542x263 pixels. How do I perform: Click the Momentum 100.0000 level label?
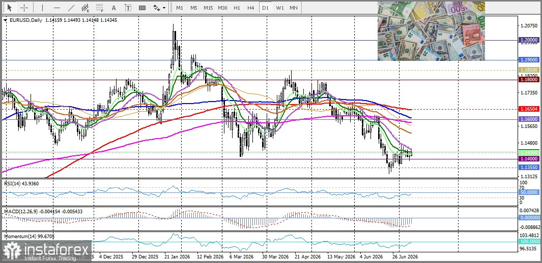(x=530, y=242)
